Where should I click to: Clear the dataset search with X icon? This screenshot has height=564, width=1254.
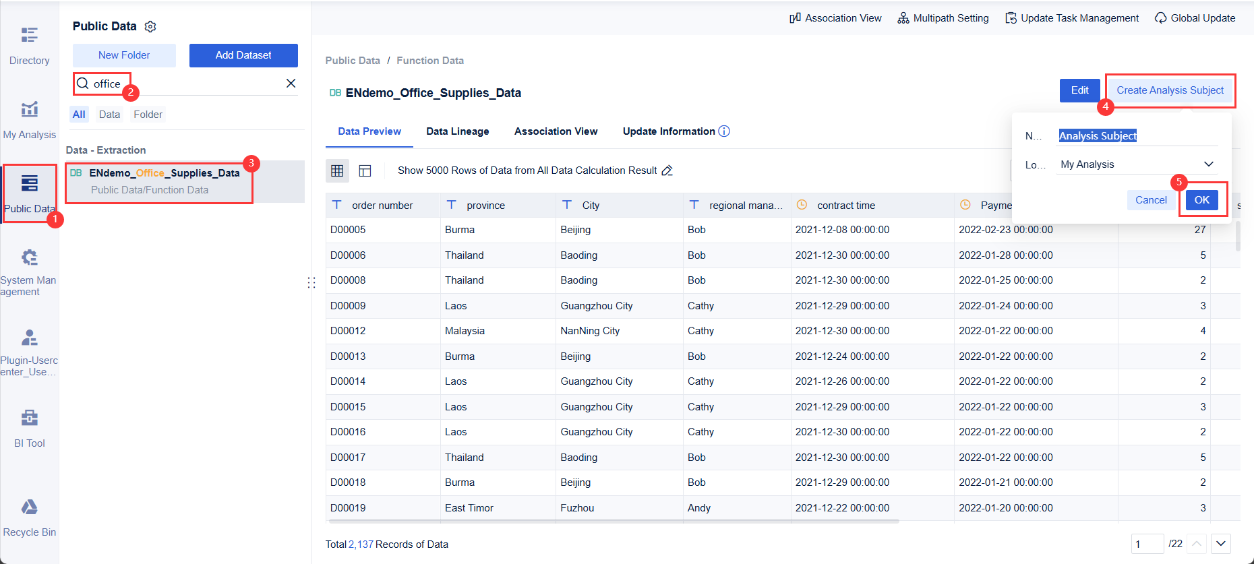(x=291, y=84)
